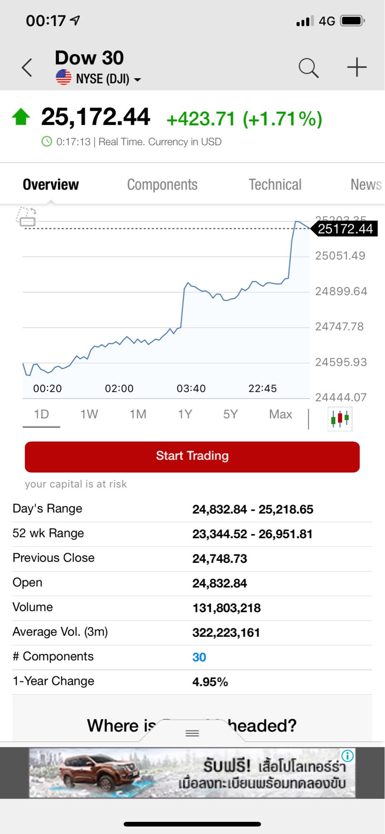Select the Max chart range
385x834 pixels.
click(x=280, y=414)
